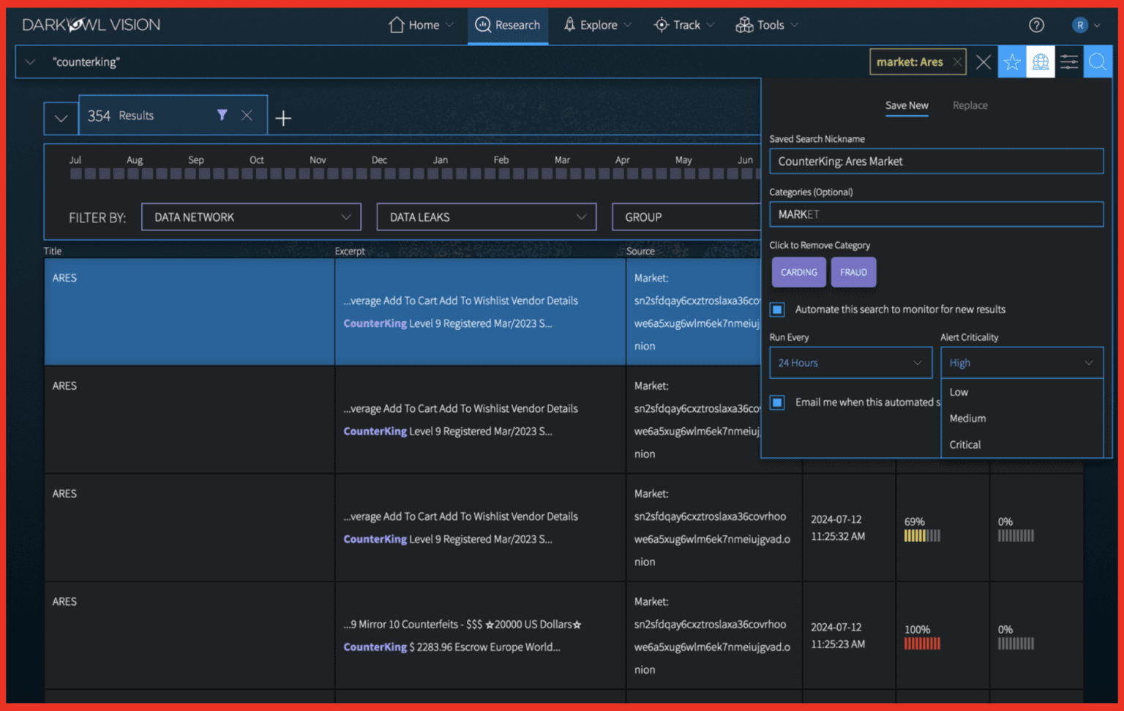
Task: Expand the DATA NETWORK filter dropdown
Action: (251, 217)
